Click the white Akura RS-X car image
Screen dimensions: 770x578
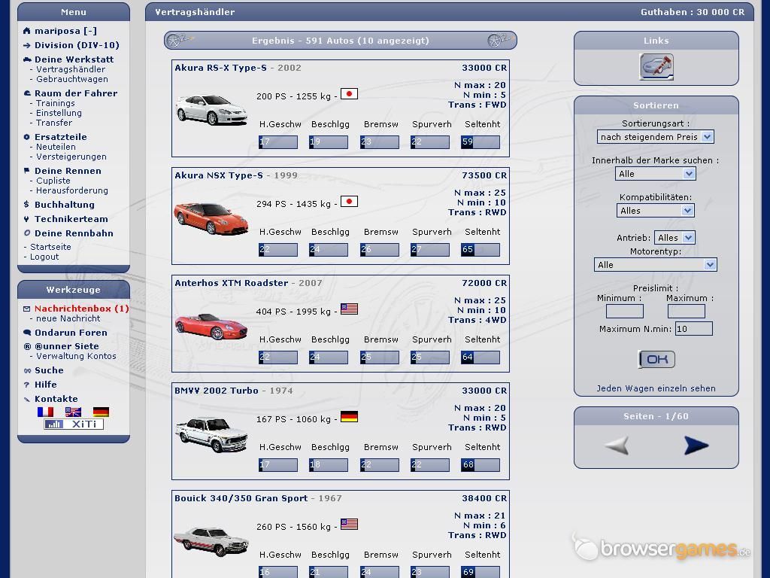tap(211, 110)
